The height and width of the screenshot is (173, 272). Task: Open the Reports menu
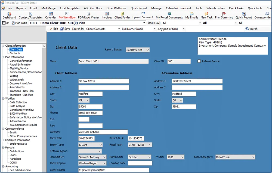21,8
